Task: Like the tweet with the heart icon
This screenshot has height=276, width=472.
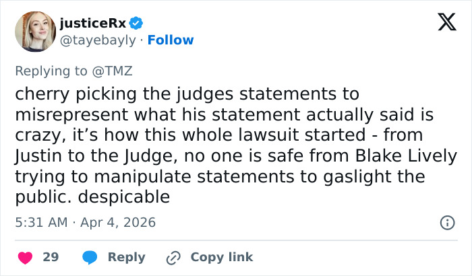Action: 25,257
